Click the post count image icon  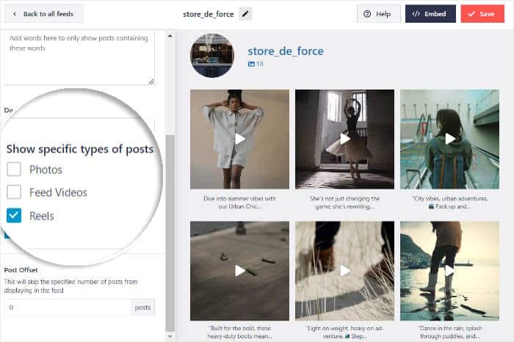click(251, 65)
